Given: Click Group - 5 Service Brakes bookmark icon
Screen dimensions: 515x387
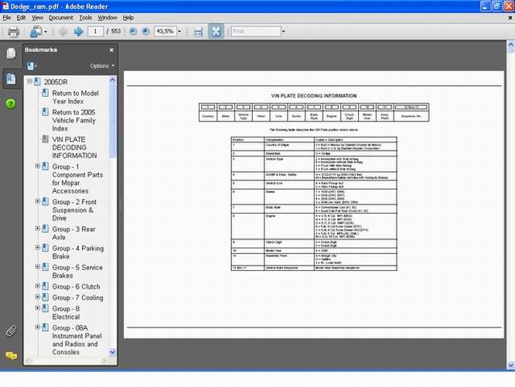Looking at the screenshot, I should tap(46, 267).
